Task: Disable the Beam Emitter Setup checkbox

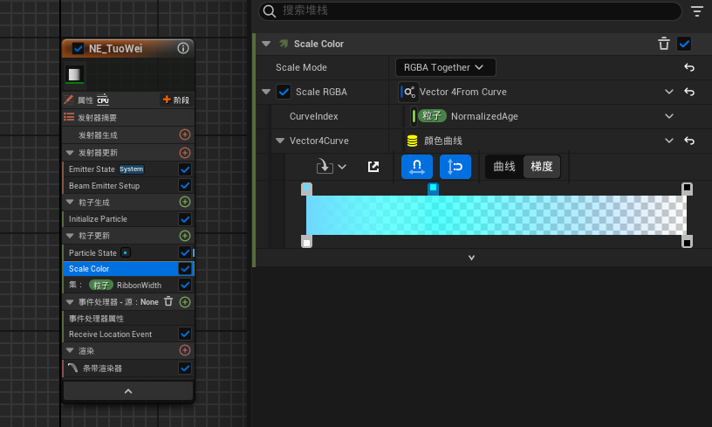Action: 185,185
